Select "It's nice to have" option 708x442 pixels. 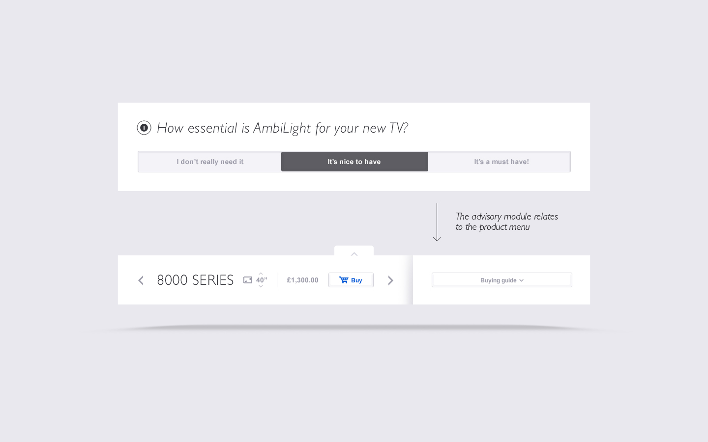pos(354,162)
